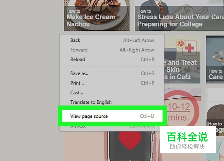The image size is (224, 161).
Task: Choose Save as... in context menu
Action: pos(112,73)
